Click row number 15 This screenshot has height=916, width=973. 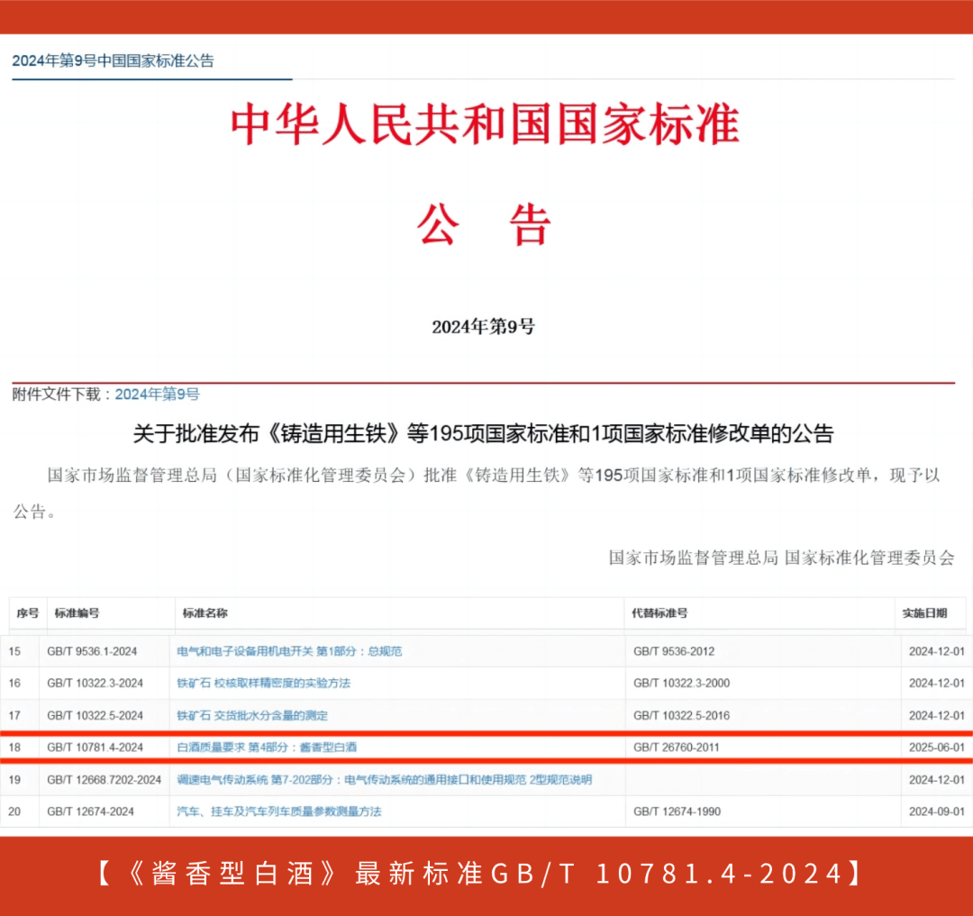coord(15,651)
